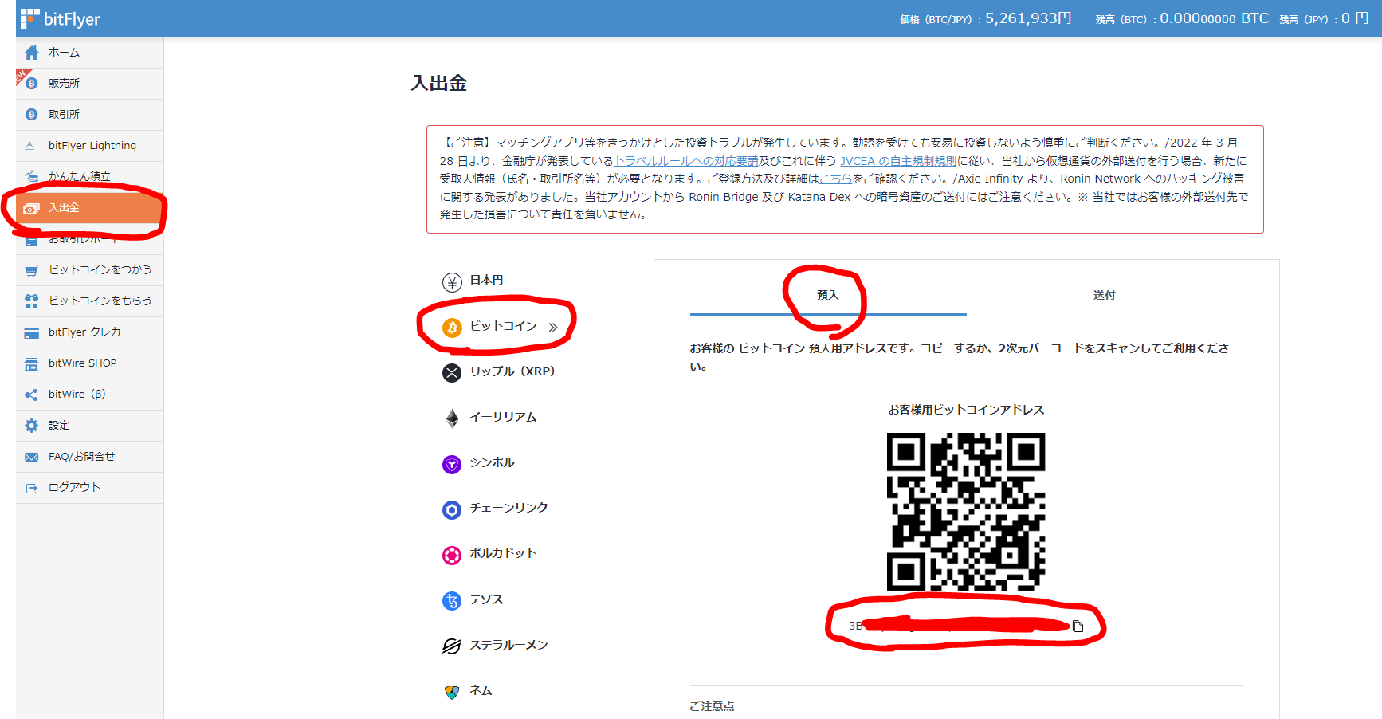1382x719 pixels.
Task: Click the Chainlink icon
Action: click(452, 509)
